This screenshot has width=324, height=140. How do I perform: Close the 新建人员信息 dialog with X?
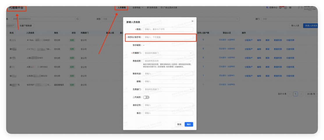[192, 21]
